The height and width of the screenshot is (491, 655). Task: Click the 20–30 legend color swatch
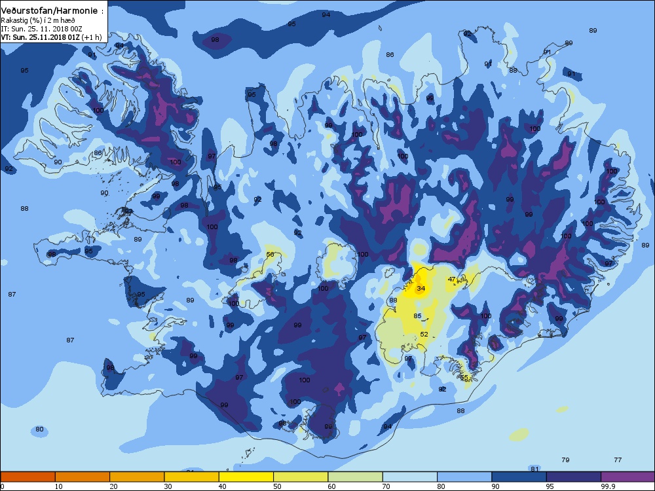pos(137,477)
